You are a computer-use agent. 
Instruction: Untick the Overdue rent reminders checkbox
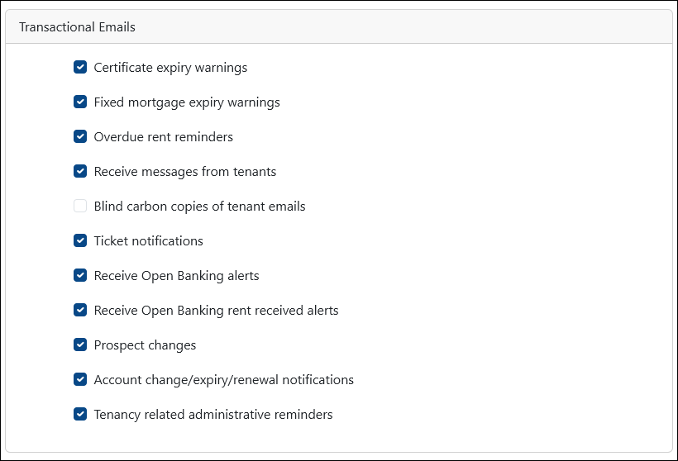pyautogui.click(x=80, y=136)
